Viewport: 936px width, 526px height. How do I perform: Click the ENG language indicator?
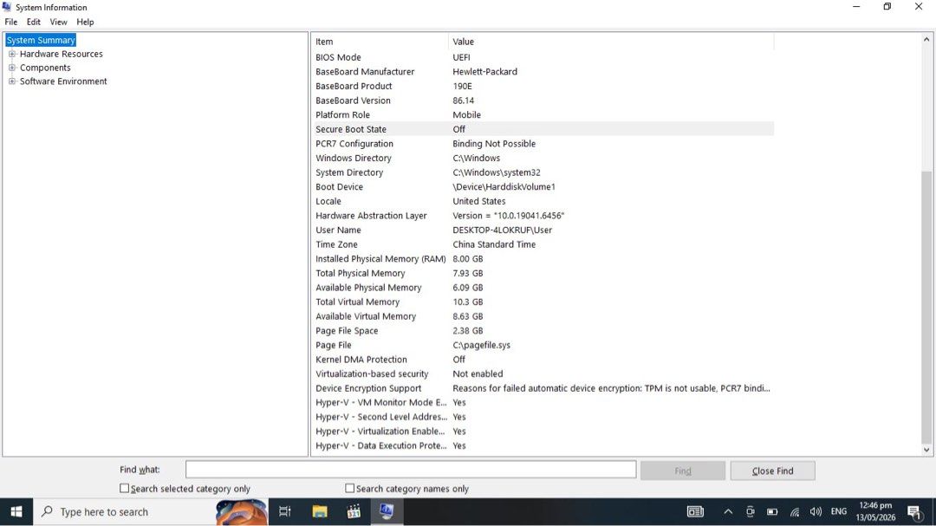coord(839,511)
